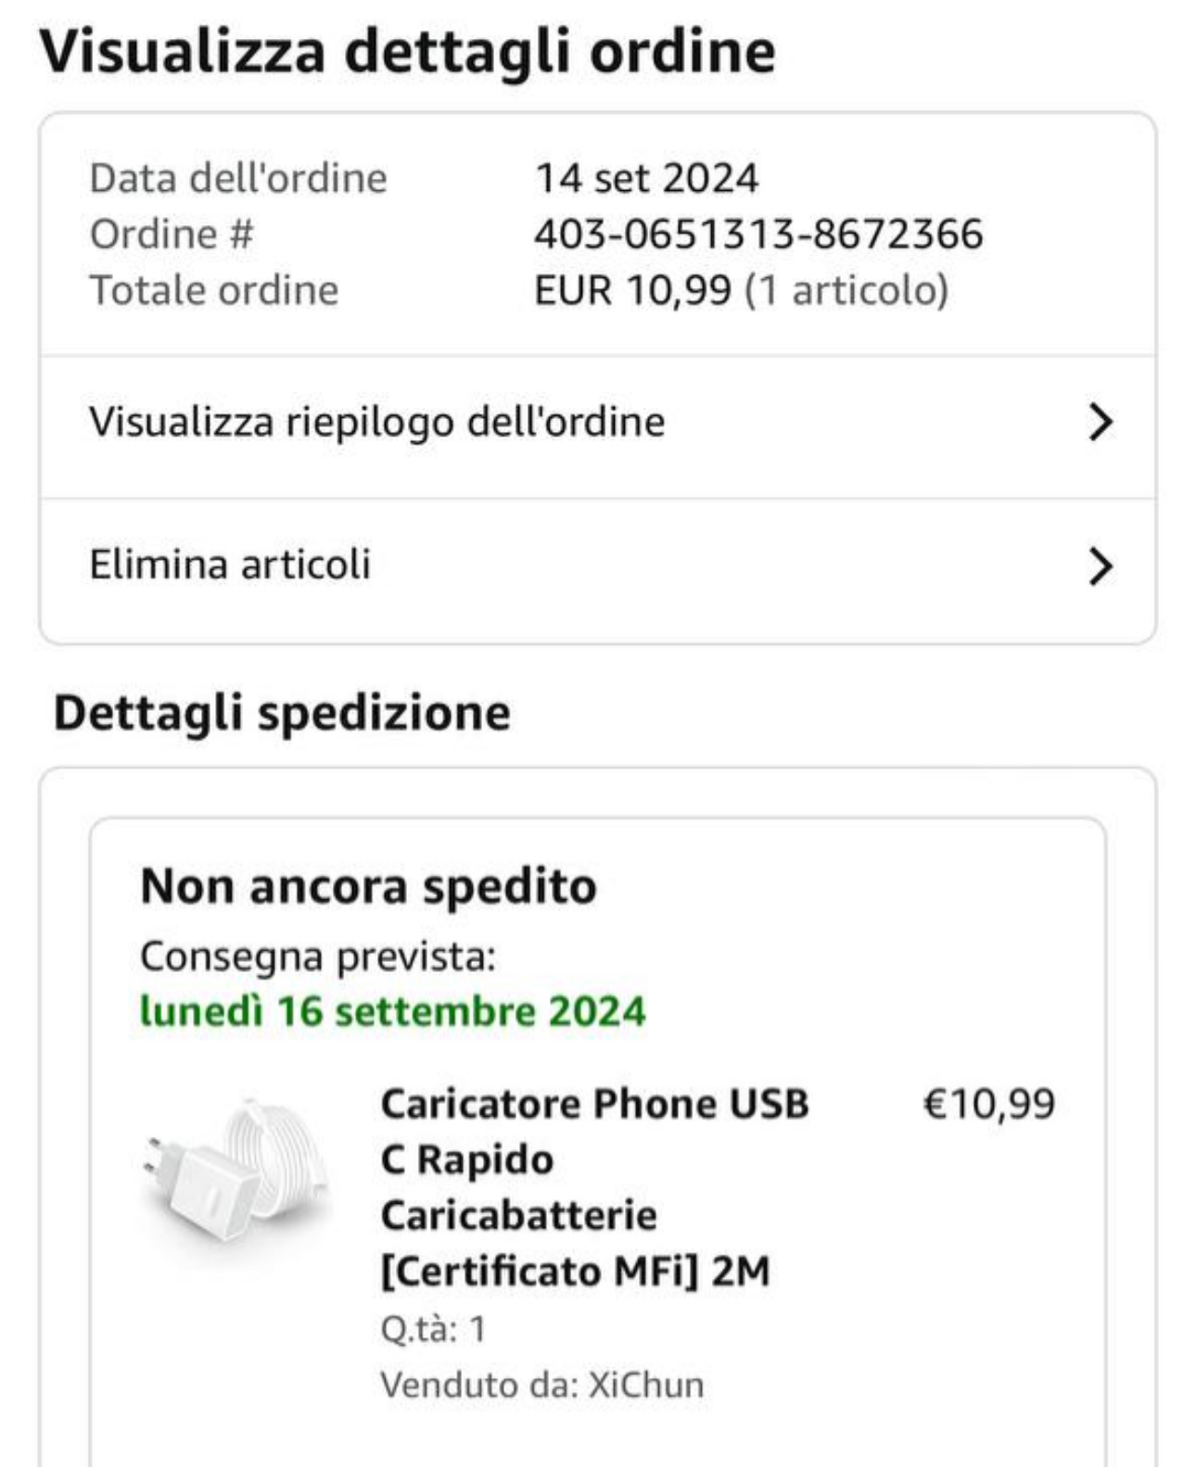Expand chevron beside Visualizza riepilogo dell'ordine
This screenshot has width=1196, height=1467.
click(1100, 423)
